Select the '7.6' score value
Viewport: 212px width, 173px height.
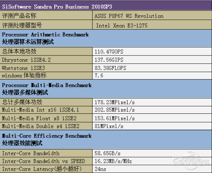click(99, 75)
